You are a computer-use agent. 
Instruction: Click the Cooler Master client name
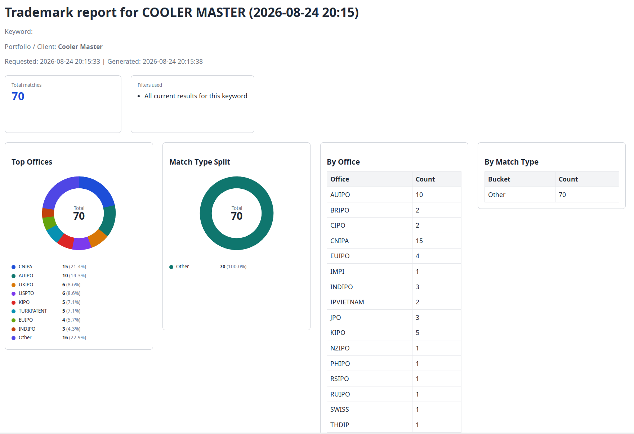click(80, 47)
